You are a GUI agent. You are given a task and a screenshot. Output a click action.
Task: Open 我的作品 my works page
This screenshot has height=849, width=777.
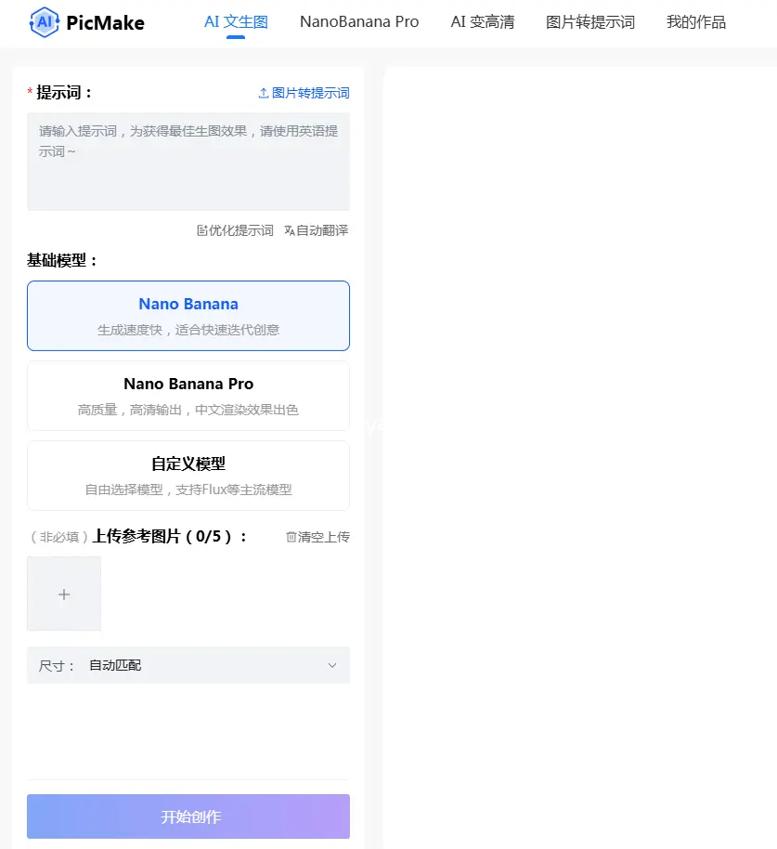696,22
